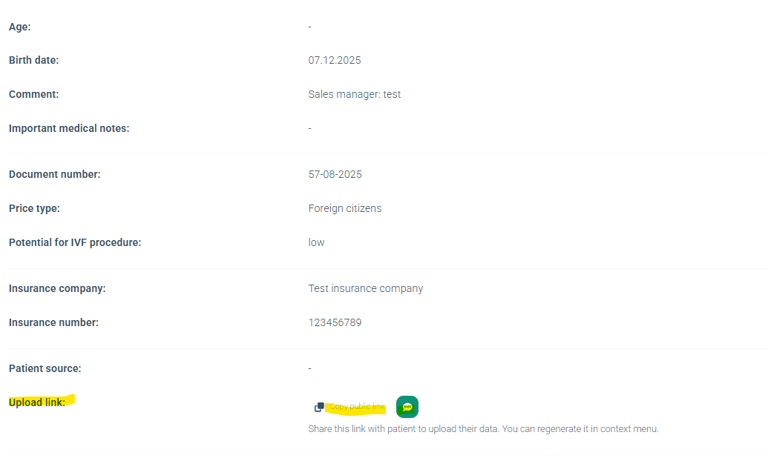Click the Birth date field label
Image resolution: width=768 pixels, height=458 pixels.
[x=34, y=60]
